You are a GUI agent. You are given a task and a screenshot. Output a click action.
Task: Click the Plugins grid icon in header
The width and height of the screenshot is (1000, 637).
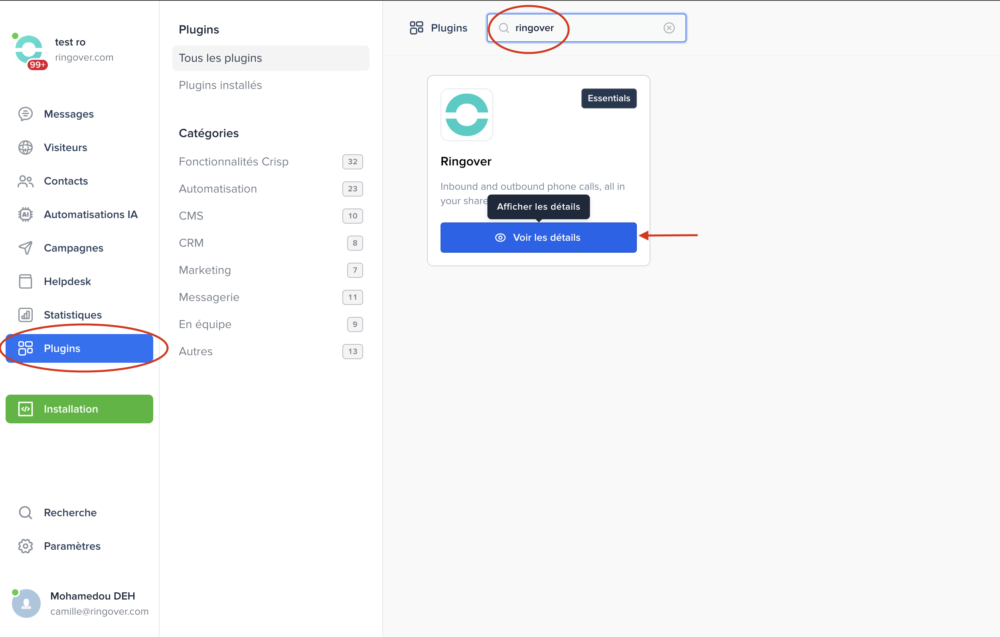click(x=417, y=28)
